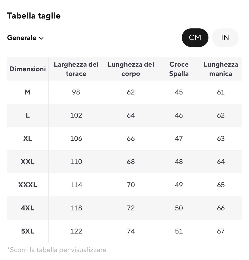Select the Dimensioni column header

[x=28, y=69]
